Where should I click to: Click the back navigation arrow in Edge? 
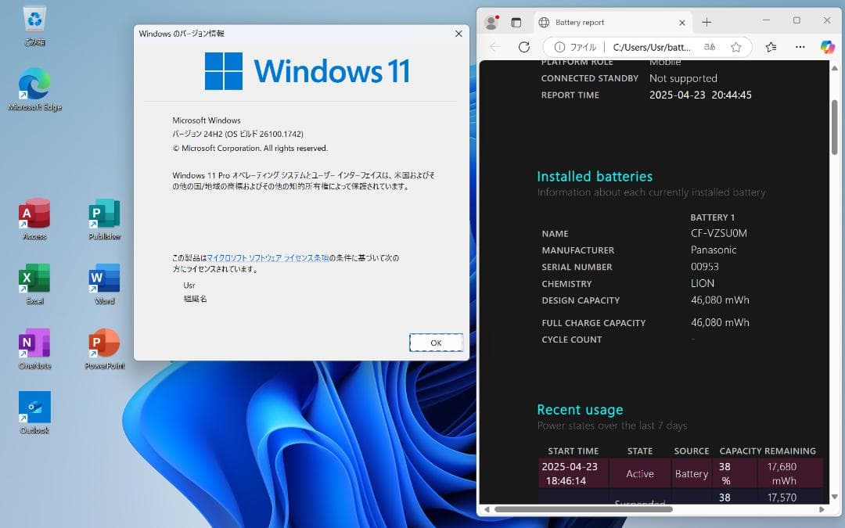pos(495,47)
